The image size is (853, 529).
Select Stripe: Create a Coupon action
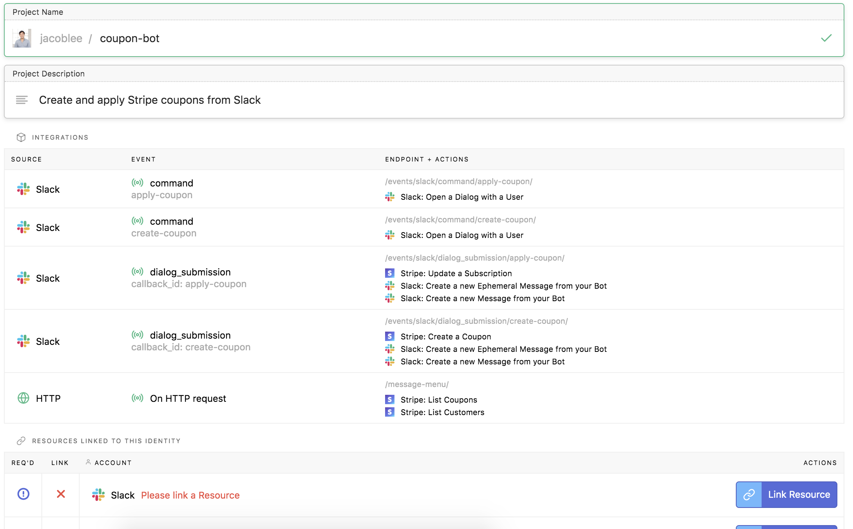click(x=446, y=337)
